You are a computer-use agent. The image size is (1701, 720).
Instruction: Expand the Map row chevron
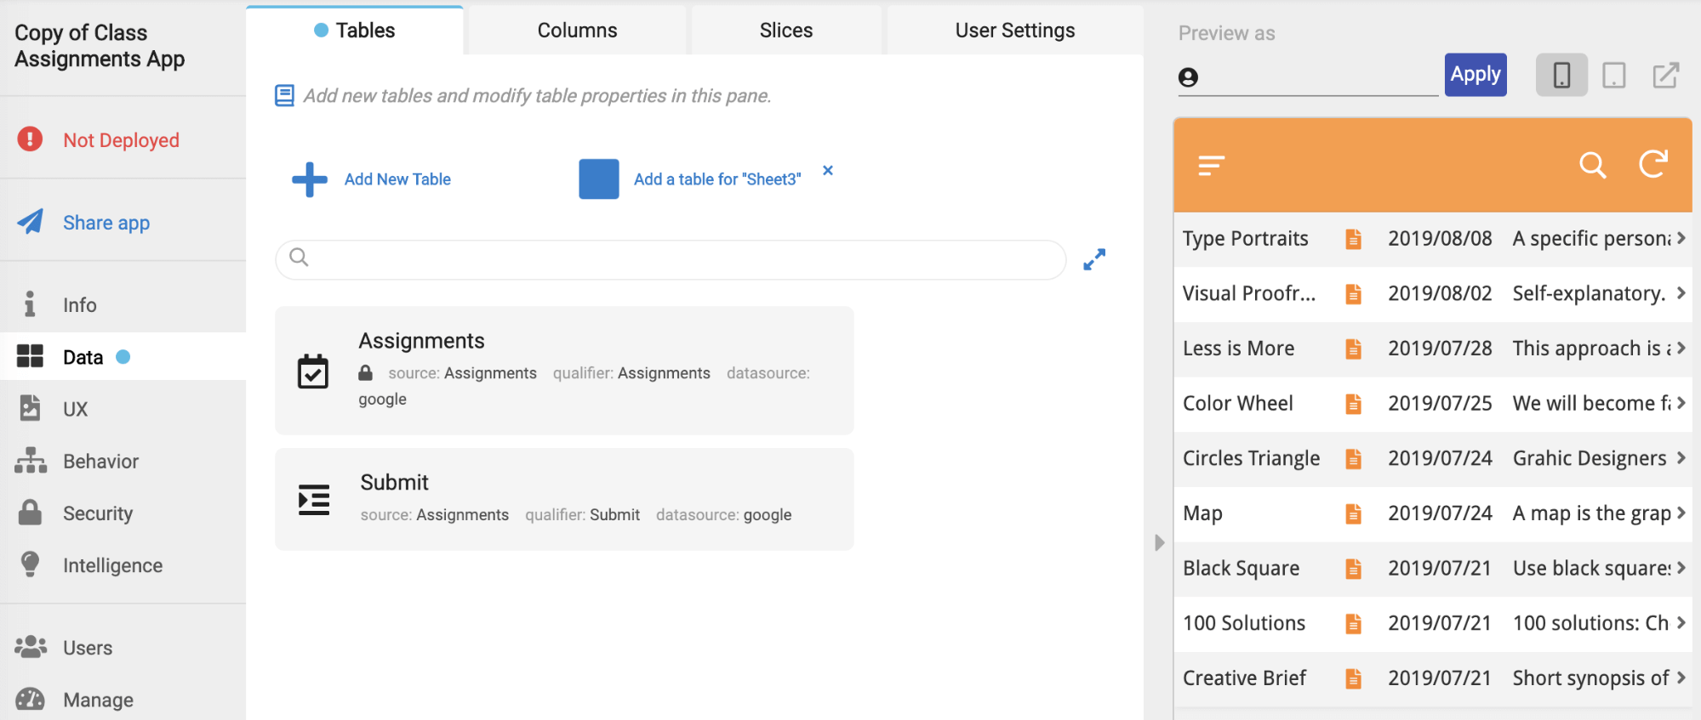1681,513
